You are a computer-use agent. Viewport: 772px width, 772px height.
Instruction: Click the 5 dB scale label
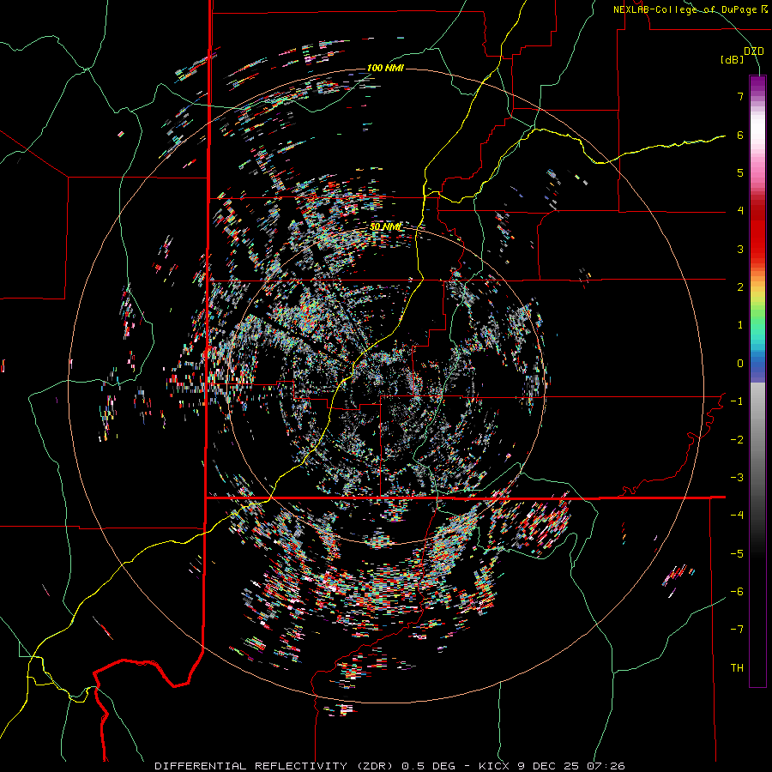740,172
